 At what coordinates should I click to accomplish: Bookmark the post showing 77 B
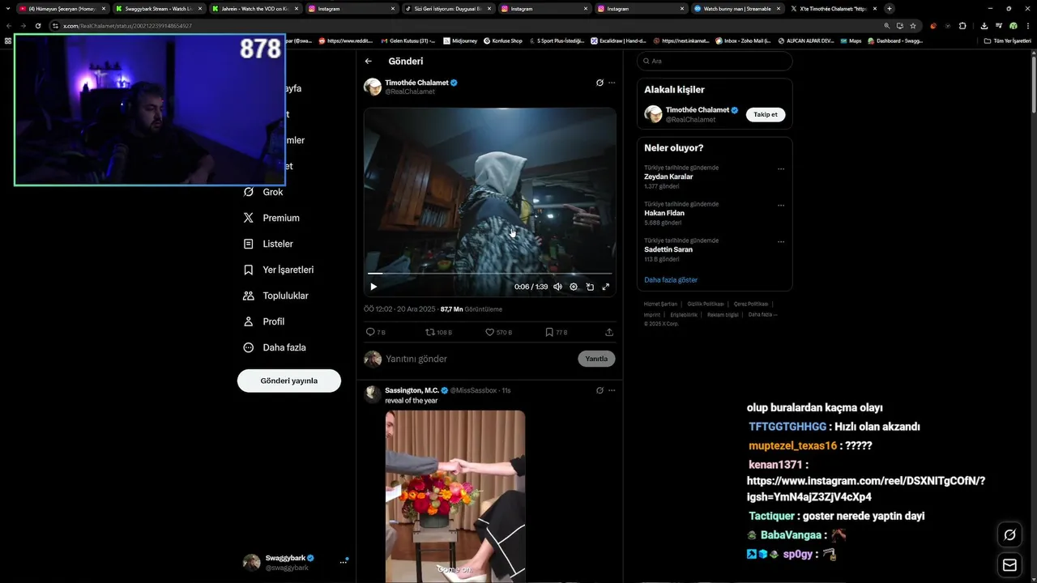tap(556, 332)
